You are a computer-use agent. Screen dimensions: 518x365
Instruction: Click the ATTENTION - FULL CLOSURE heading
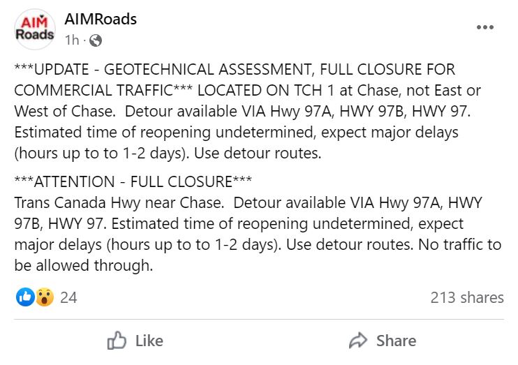coord(133,181)
